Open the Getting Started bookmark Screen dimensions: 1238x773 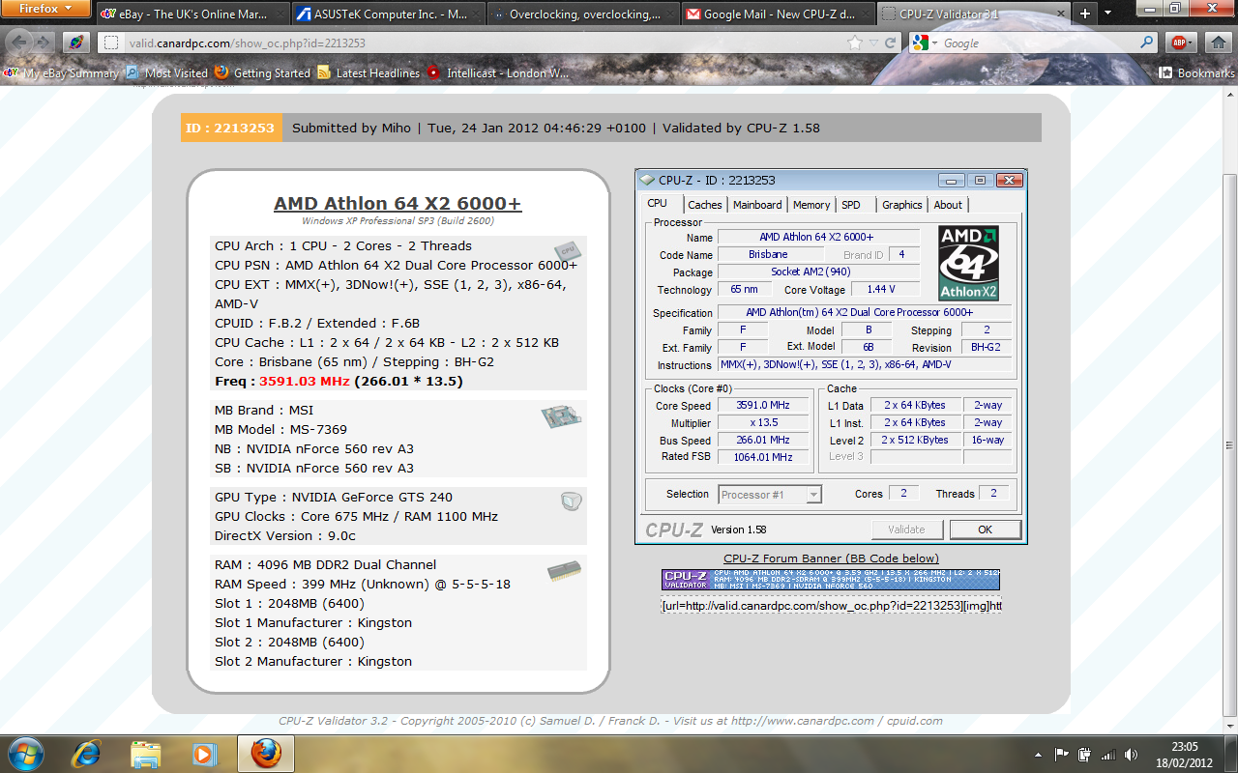click(x=262, y=72)
